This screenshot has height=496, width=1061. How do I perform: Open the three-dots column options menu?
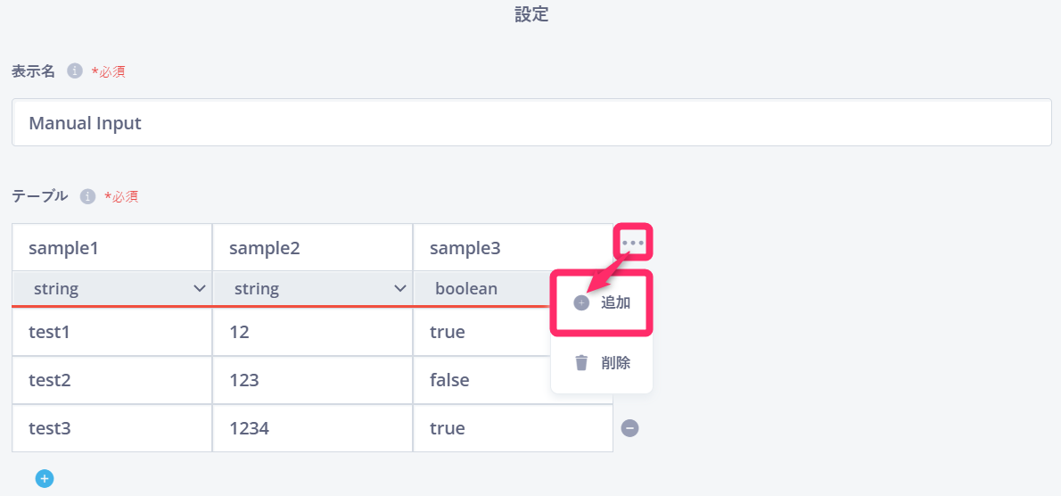tap(633, 242)
